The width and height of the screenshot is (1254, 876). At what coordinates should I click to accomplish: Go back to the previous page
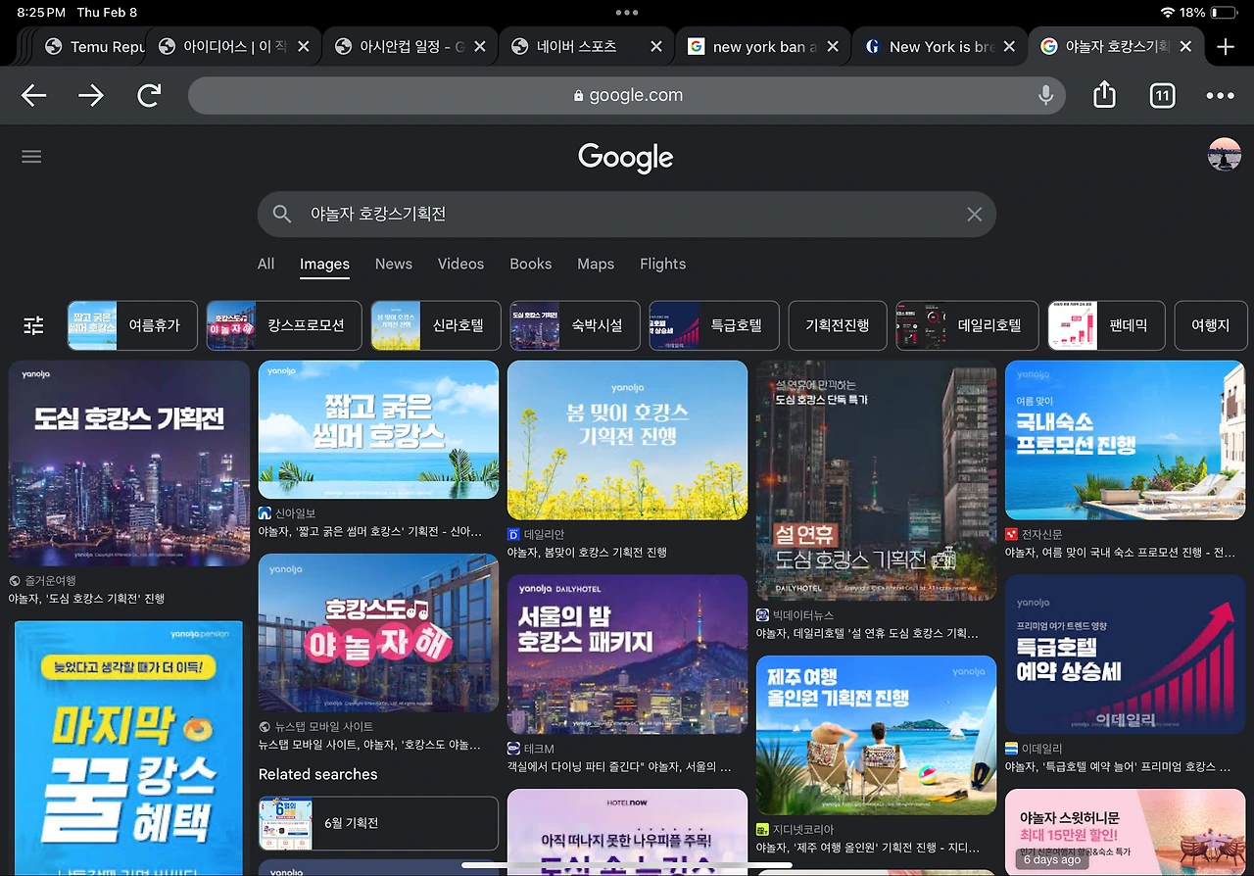coord(34,95)
